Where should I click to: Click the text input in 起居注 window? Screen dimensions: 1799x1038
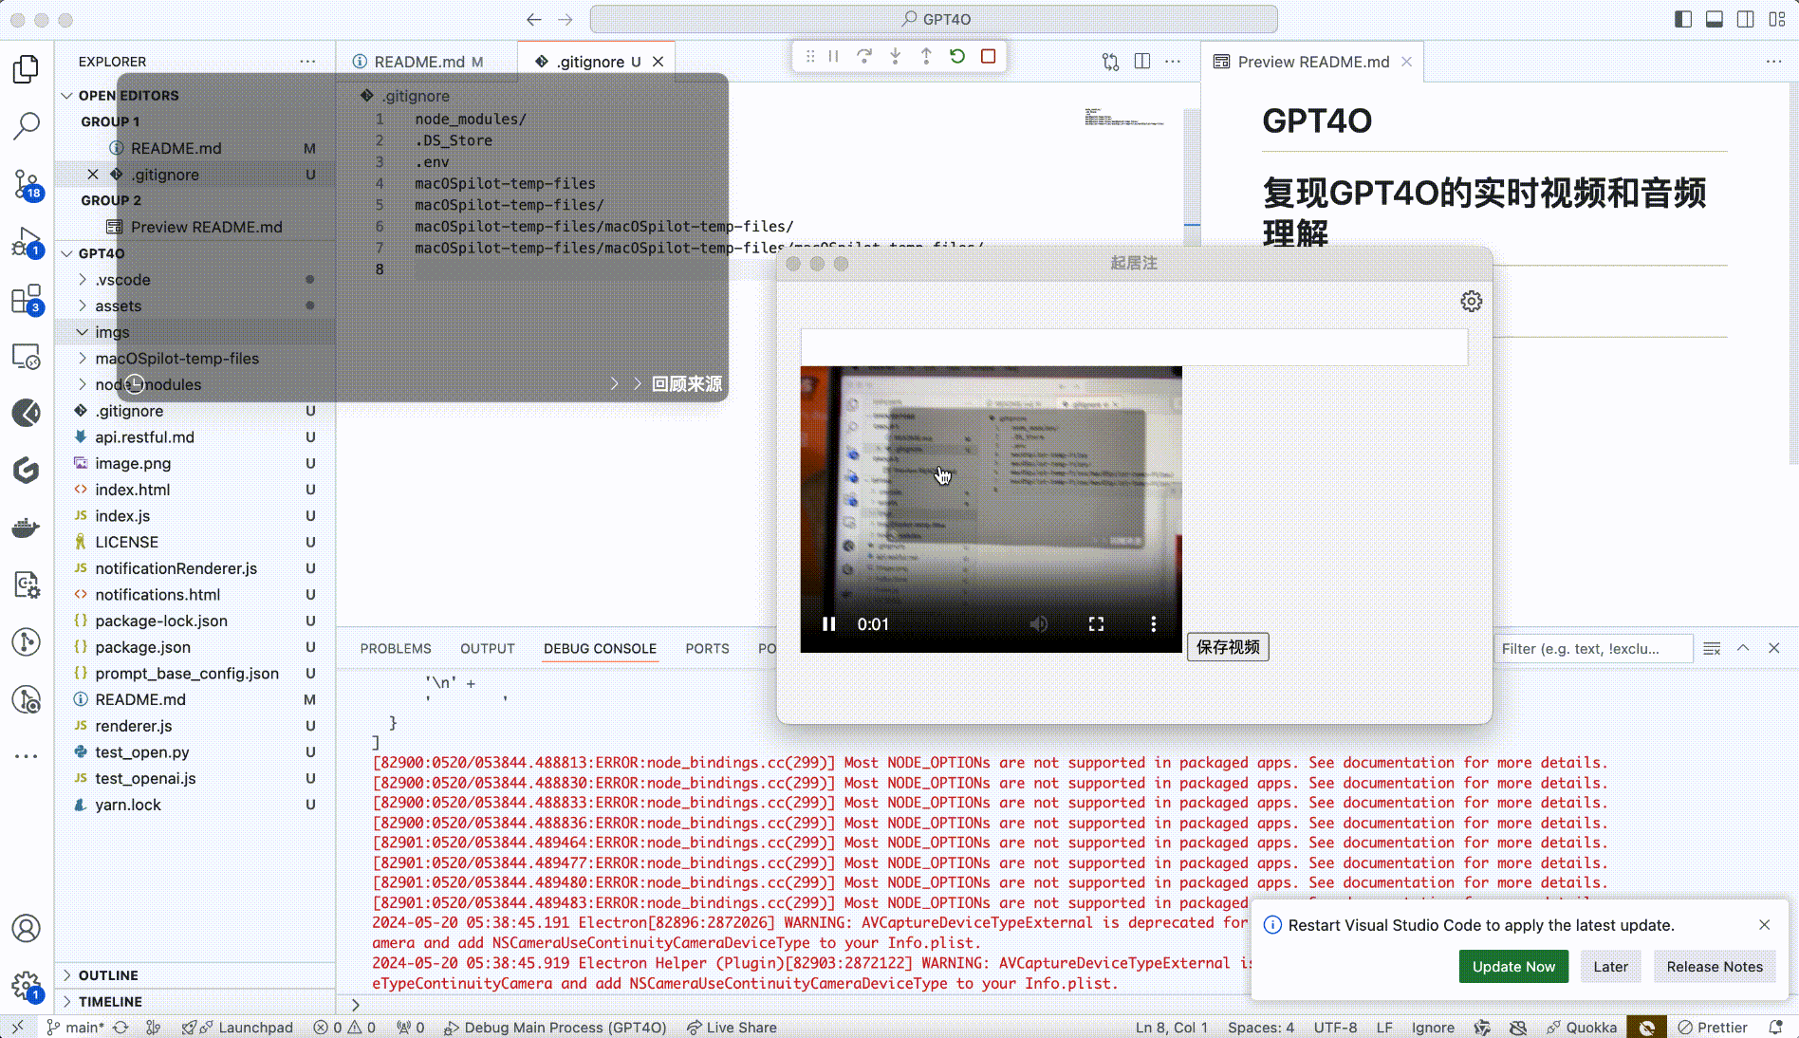click(x=1134, y=346)
